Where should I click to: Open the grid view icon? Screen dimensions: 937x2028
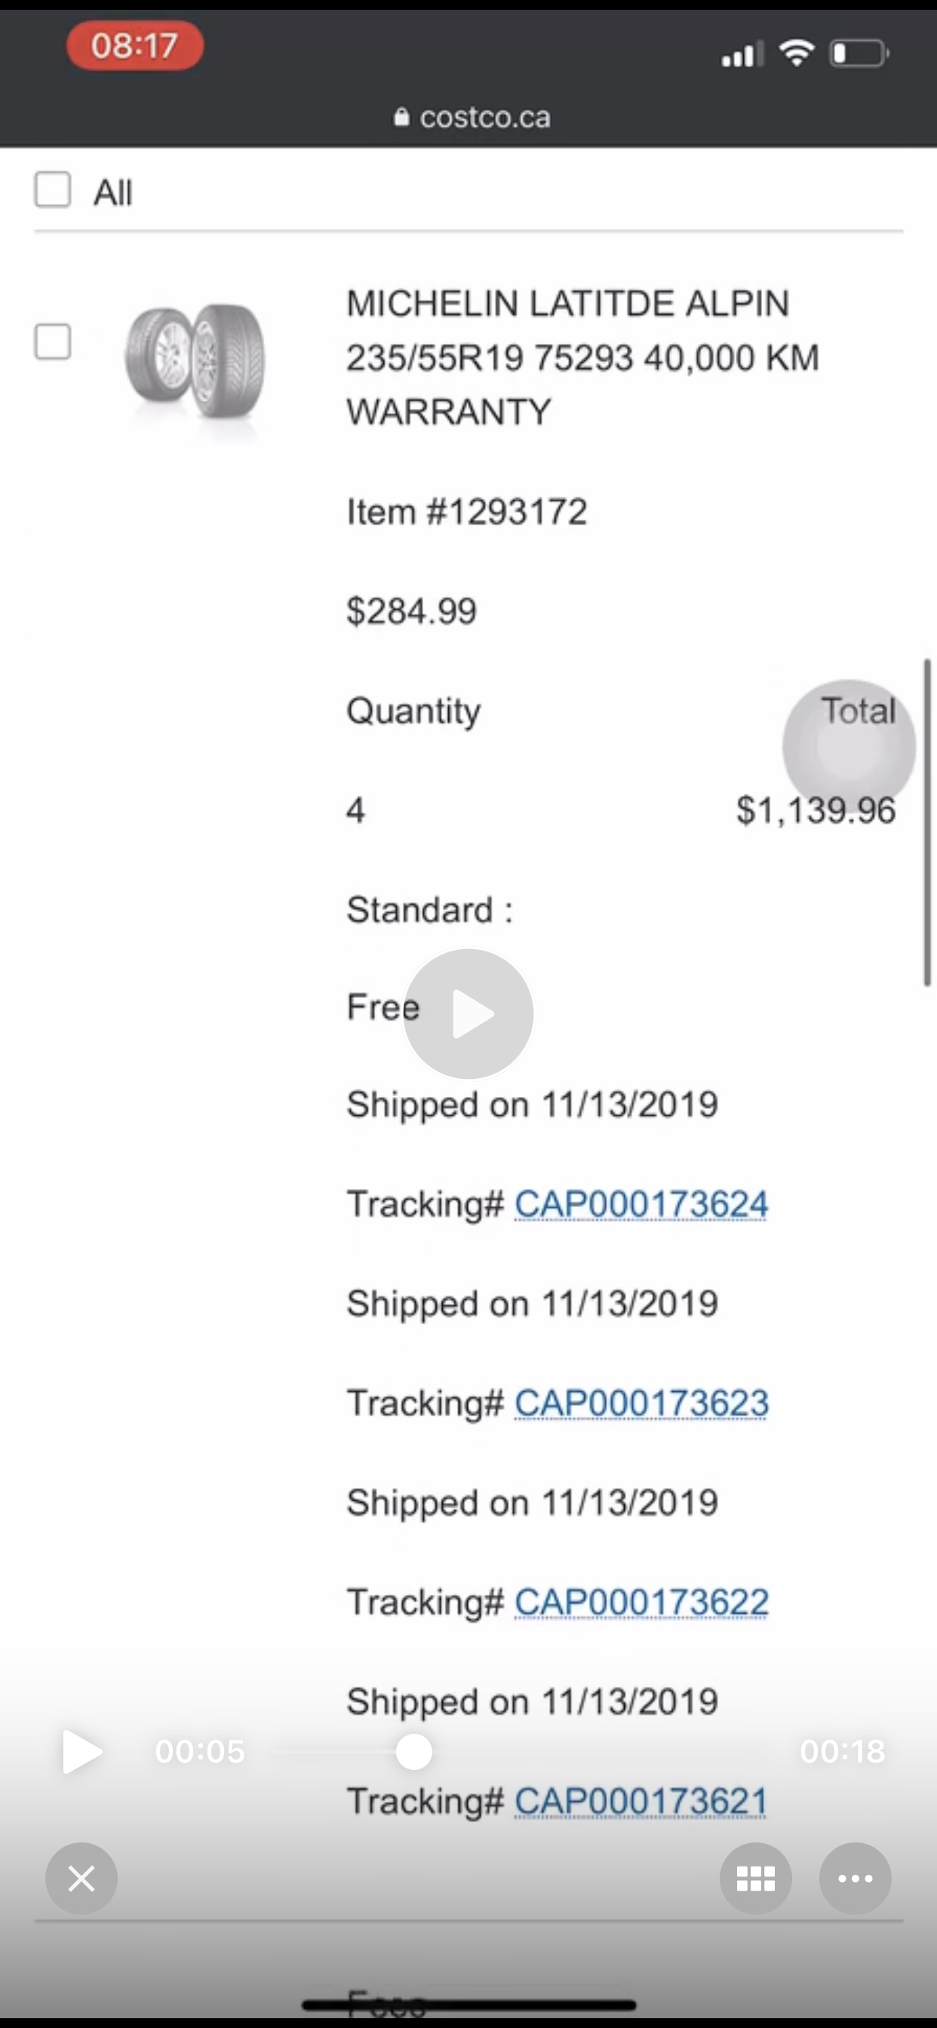click(x=755, y=1879)
